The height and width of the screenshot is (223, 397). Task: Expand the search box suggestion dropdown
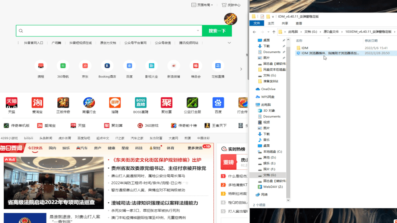click(x=198, y=30)
